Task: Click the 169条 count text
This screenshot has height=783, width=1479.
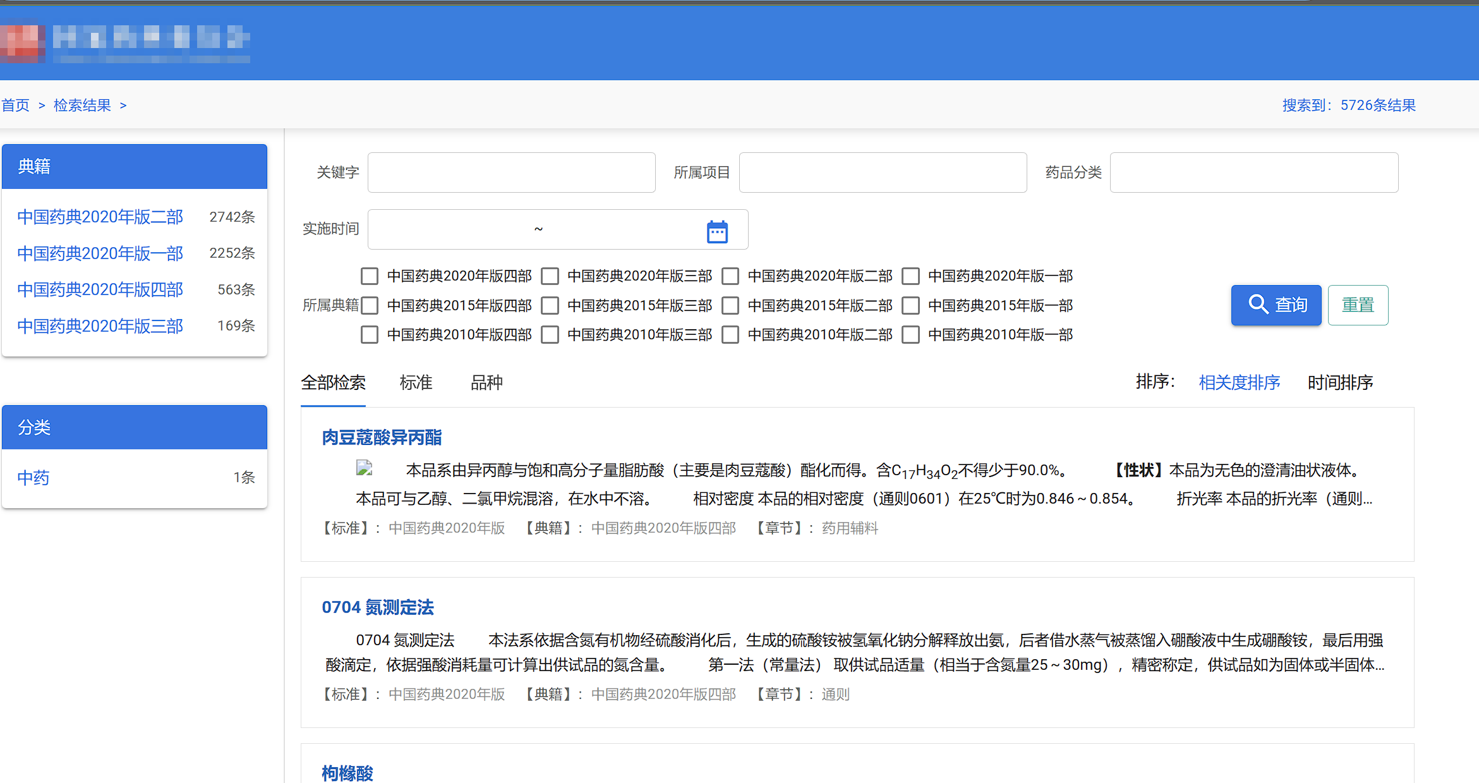Action: pos(236,325)
